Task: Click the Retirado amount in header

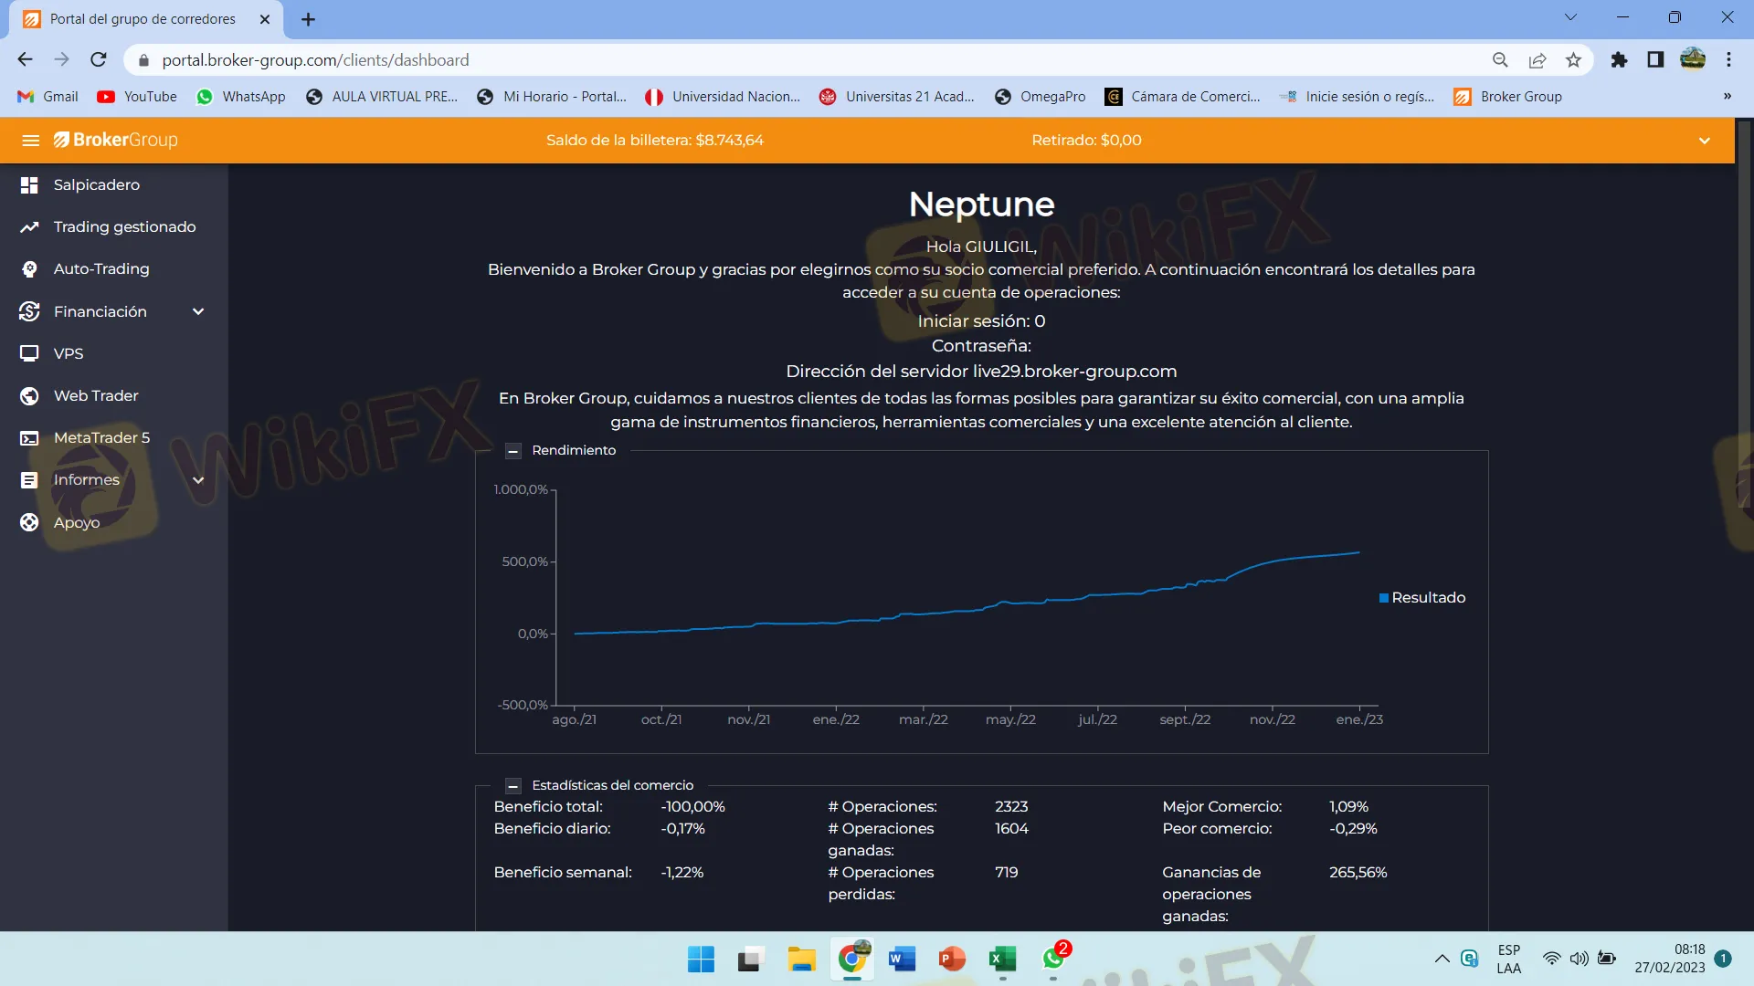Action: pyautogui.click(x=1086, y=141)
